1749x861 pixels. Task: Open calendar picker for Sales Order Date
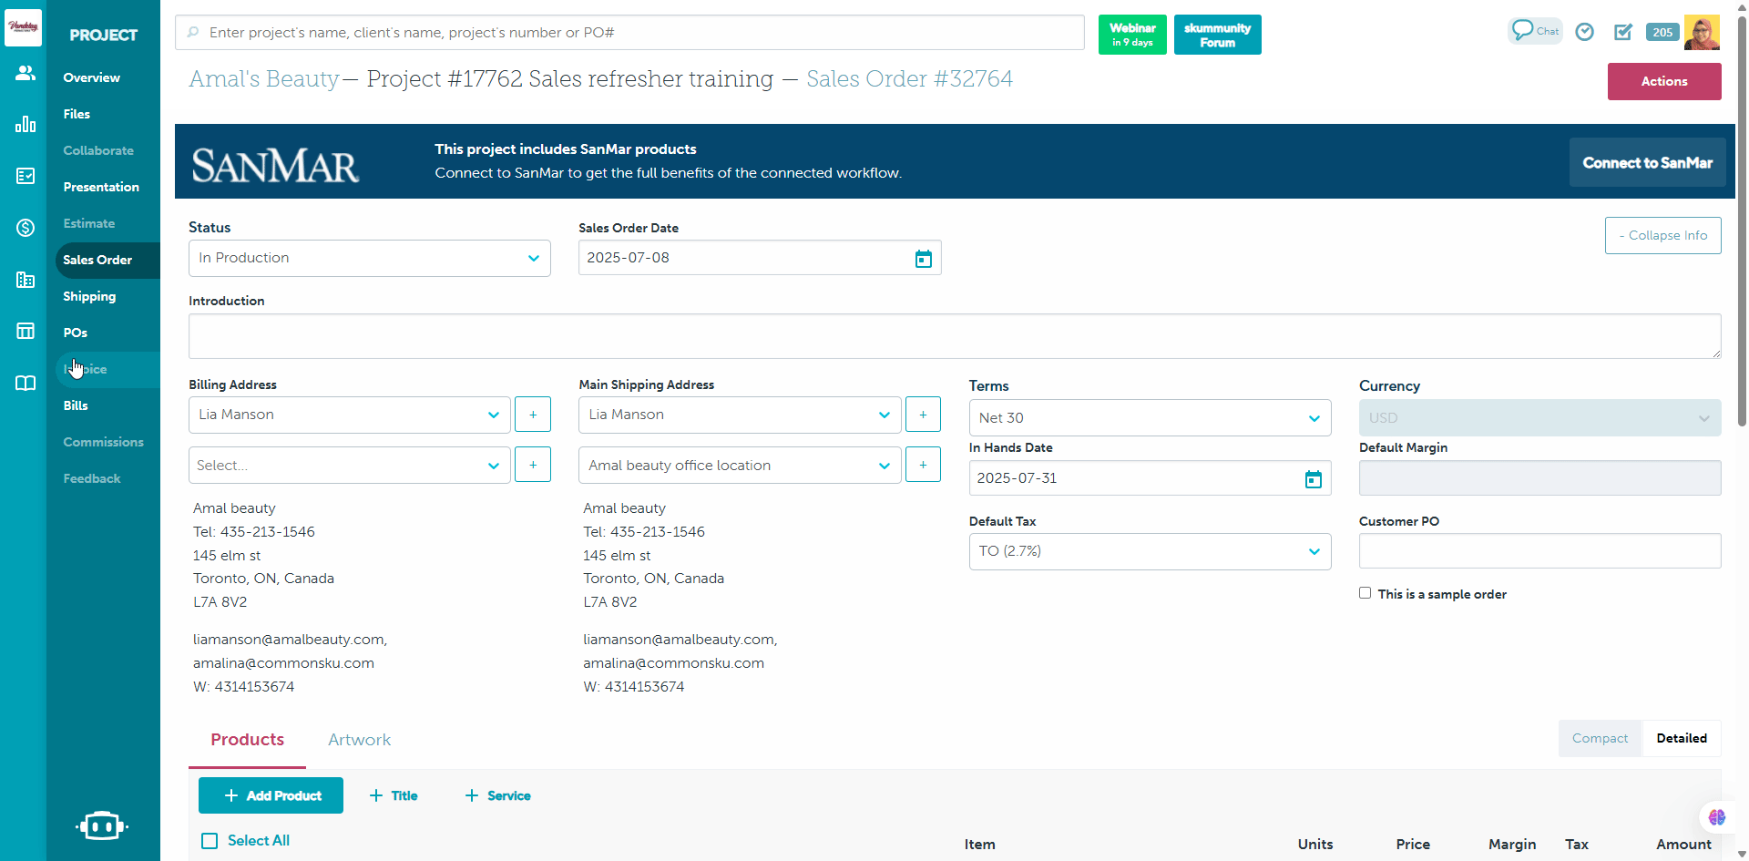tap(923, 259)
